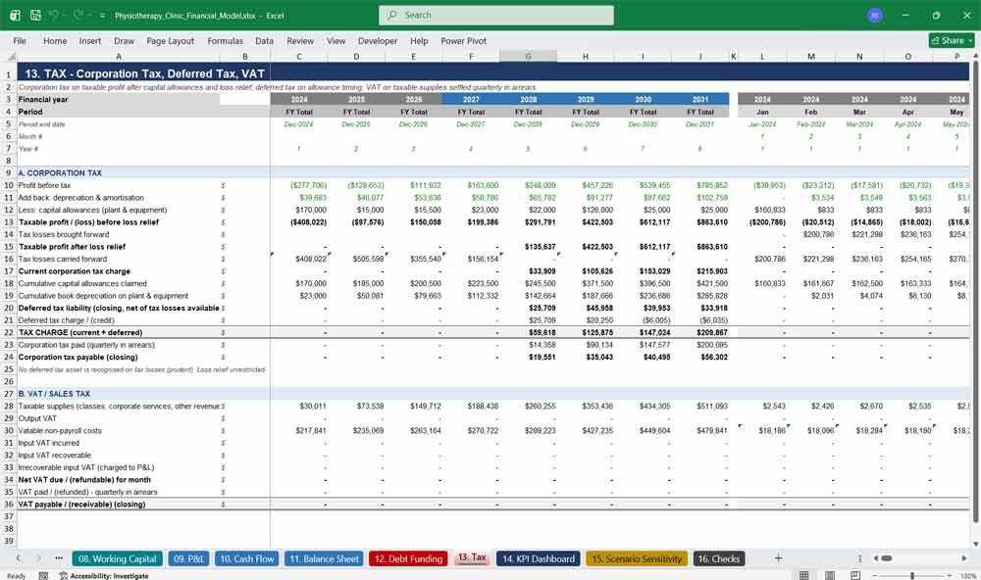Click the Undo arrow icon
This screenshot has height=580, width=981.
pyautogui.click(x=54, y=15)
